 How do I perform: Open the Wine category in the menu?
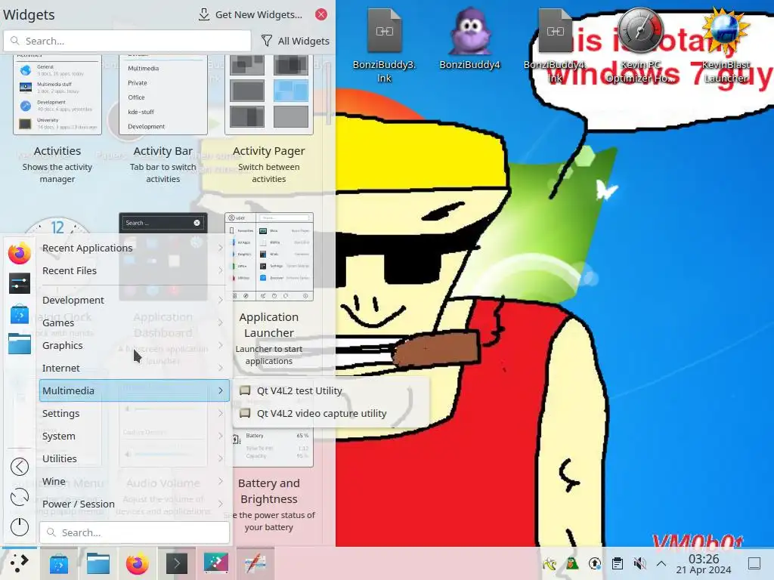133,481
